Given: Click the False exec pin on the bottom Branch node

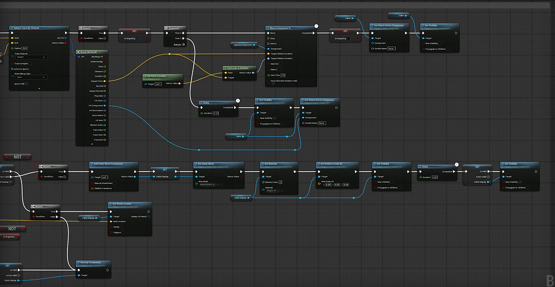Looking at the screenshot, I should coord(57,216).
